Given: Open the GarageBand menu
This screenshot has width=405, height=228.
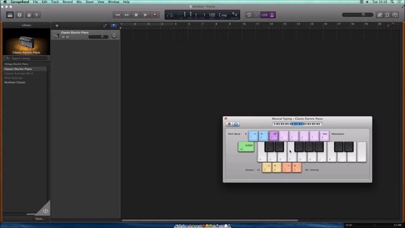Looking at the screenshot, I should pyautogui.click(x=20, y=2).
